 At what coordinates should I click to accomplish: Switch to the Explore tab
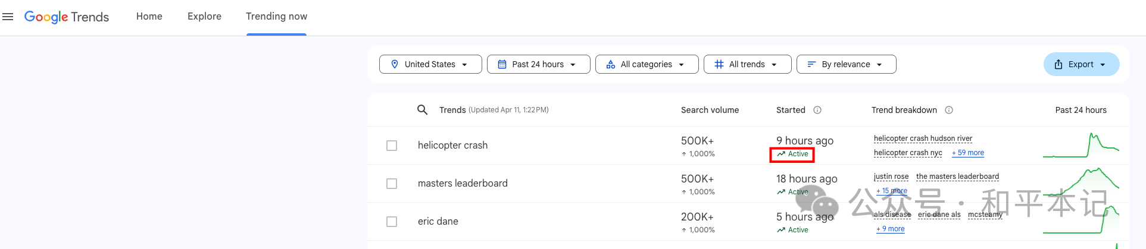[204, 17]
